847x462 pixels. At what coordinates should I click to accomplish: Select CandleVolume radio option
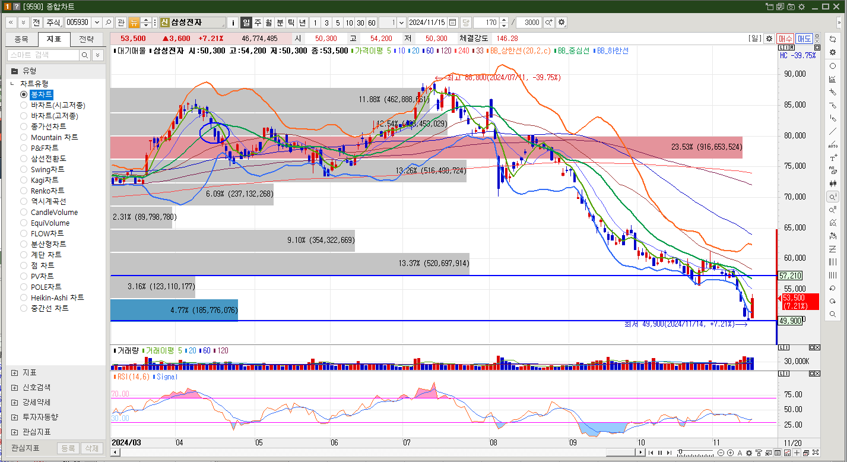(x=24, y=212)
